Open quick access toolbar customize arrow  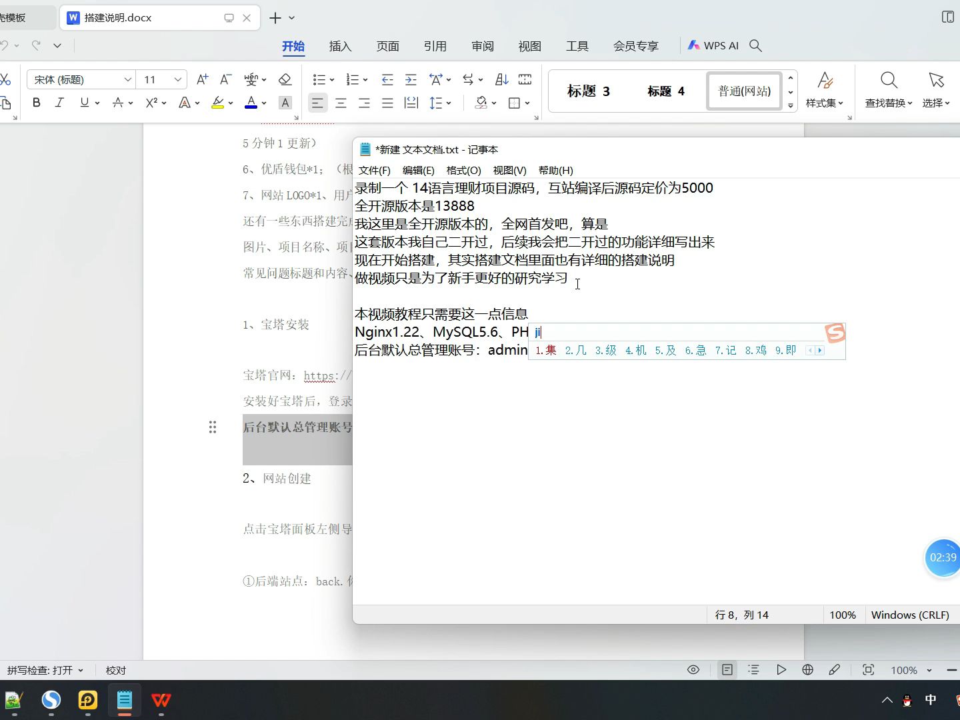pos(57,45)
